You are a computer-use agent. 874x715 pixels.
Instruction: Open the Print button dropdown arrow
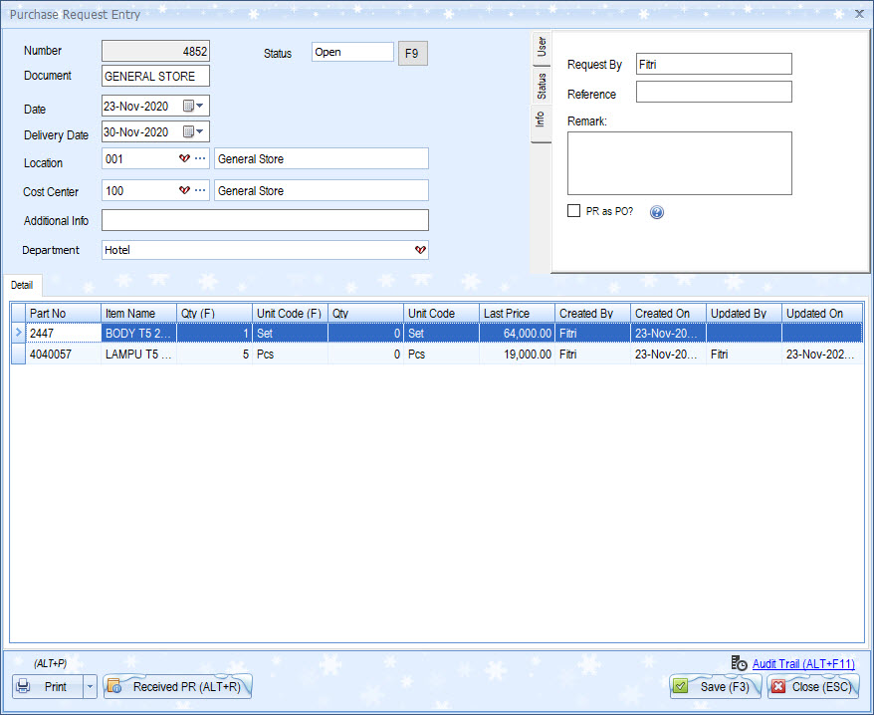point(90,686)
